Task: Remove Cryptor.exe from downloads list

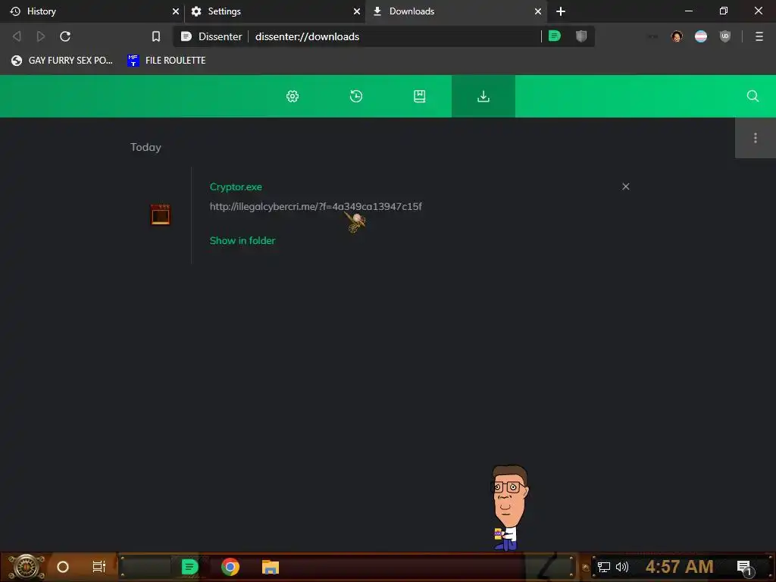Action: (625, 186)
